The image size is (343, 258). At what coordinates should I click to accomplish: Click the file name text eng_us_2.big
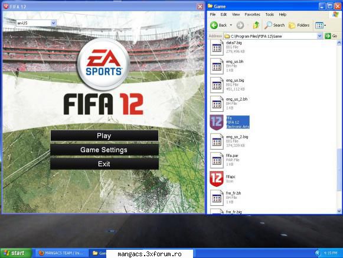click(237, 137)
